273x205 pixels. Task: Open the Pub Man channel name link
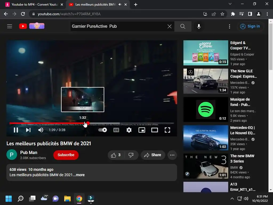pos(29,152)
